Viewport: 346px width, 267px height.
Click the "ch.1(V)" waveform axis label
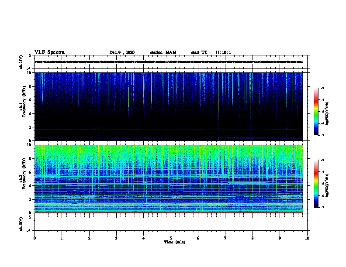tap(21, 62)
